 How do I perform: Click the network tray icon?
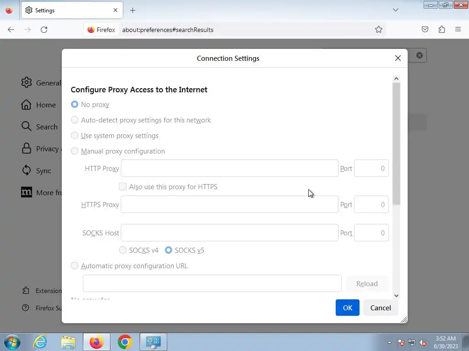(x=412, y=342)
